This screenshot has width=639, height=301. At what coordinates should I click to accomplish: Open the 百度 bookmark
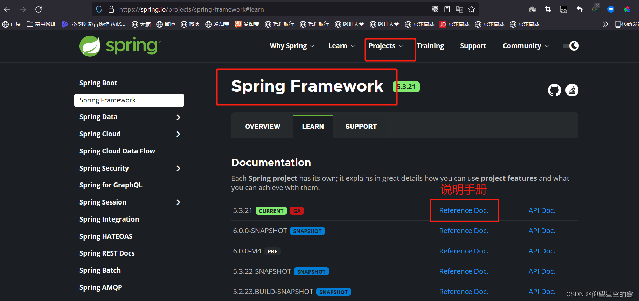click(12, 24)
